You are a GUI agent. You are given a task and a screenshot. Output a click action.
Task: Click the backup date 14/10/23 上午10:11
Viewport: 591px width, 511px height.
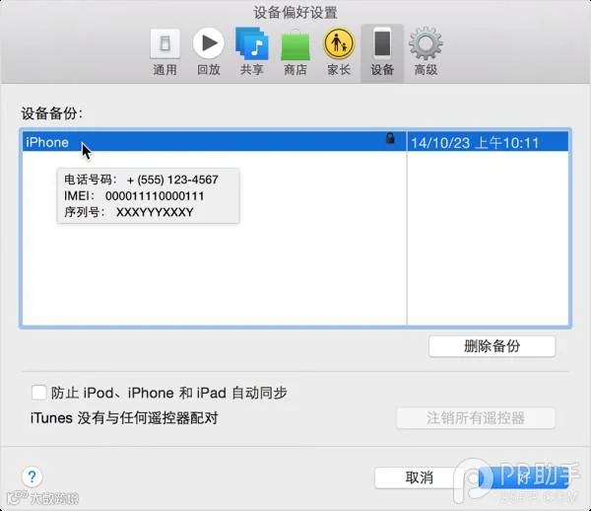(x=475, y=143)
